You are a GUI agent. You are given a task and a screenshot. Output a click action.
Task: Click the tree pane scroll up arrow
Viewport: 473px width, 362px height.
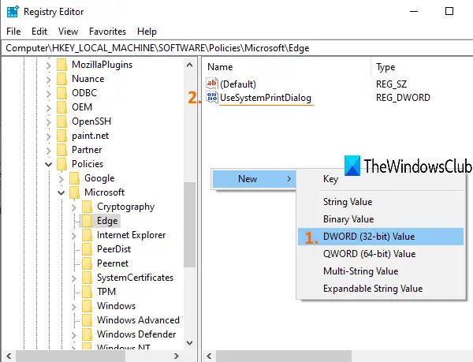coord(190,65)
